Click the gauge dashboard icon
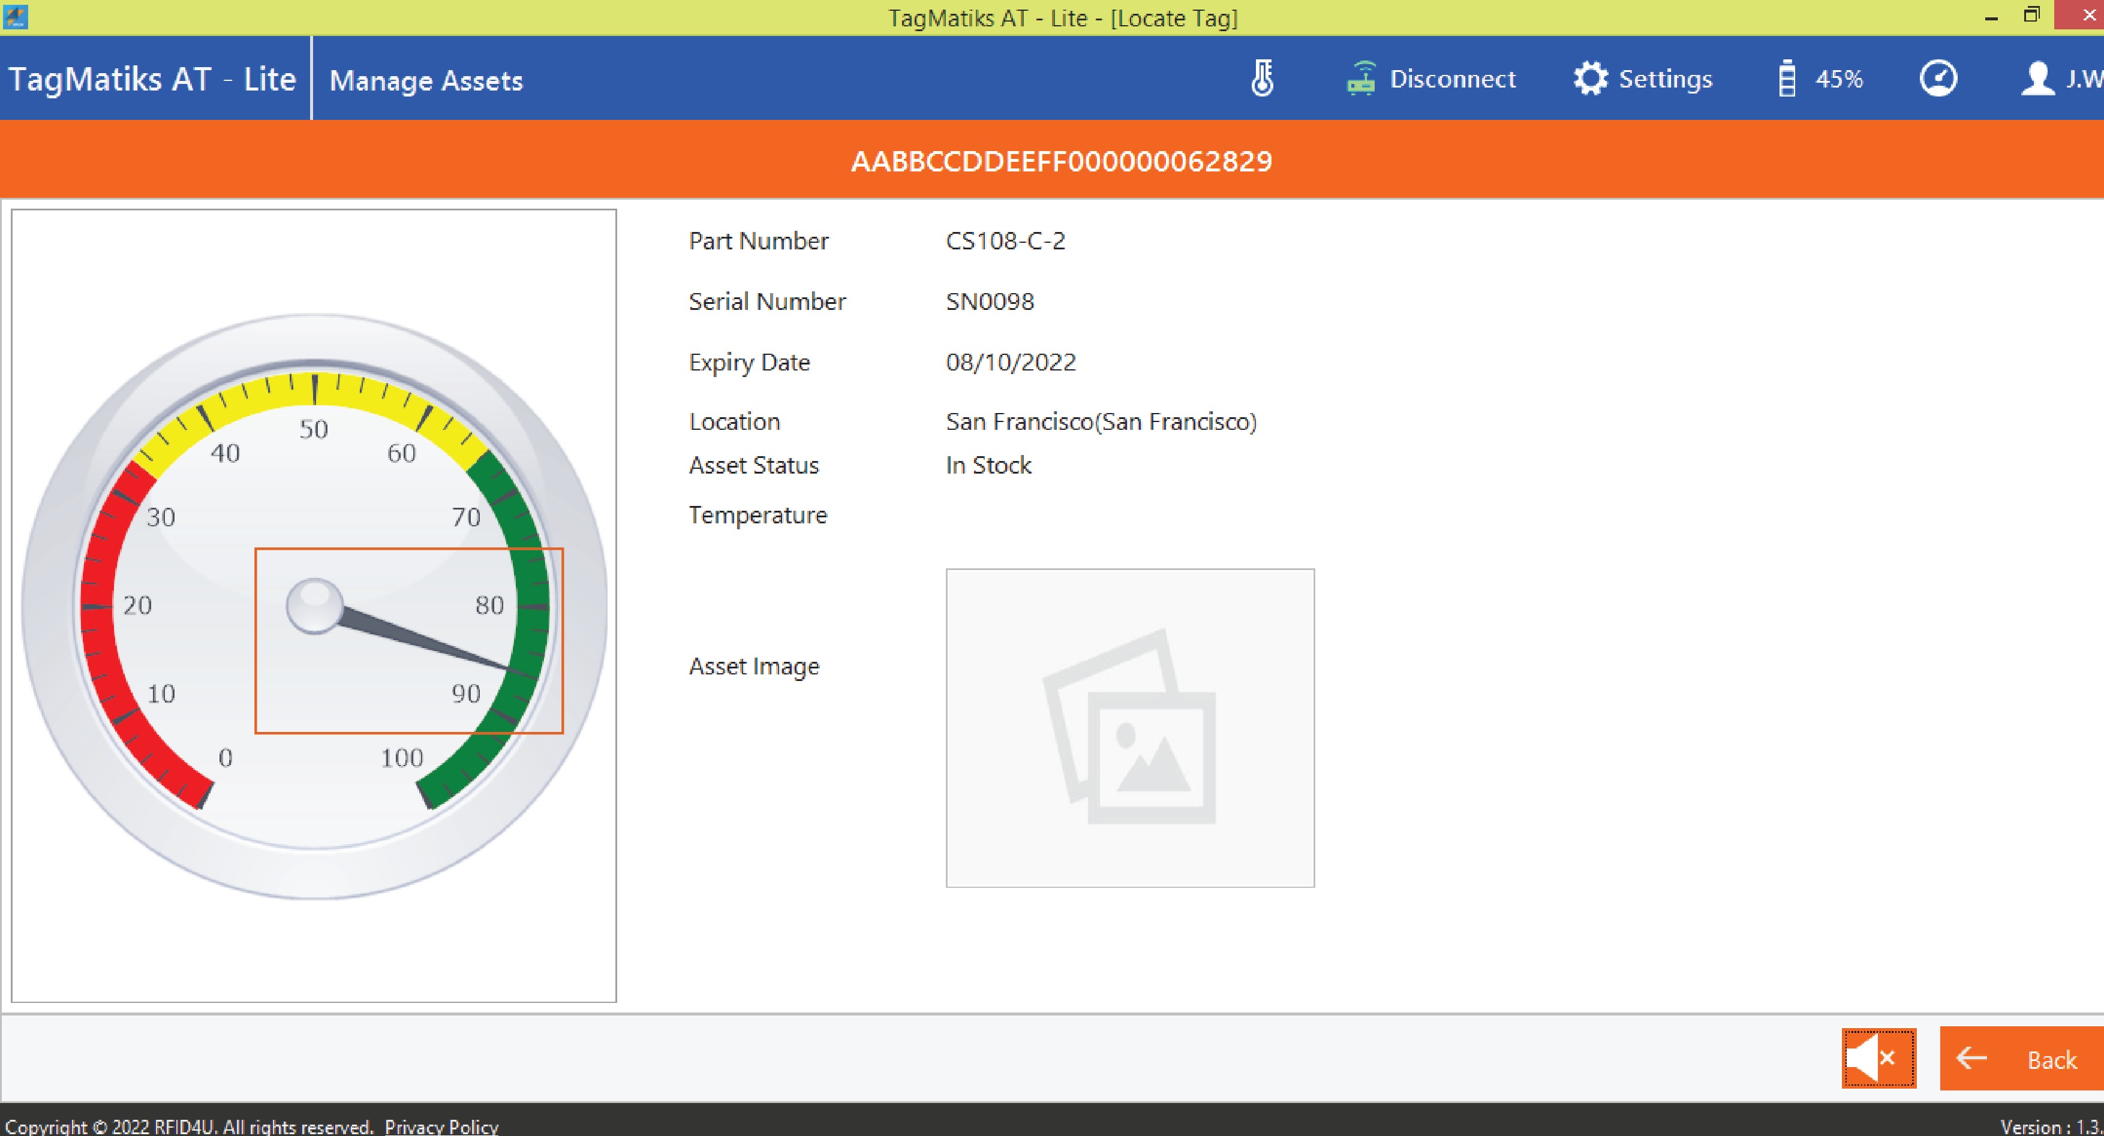2104x1136 pixels. click(x=1937, y=79)
